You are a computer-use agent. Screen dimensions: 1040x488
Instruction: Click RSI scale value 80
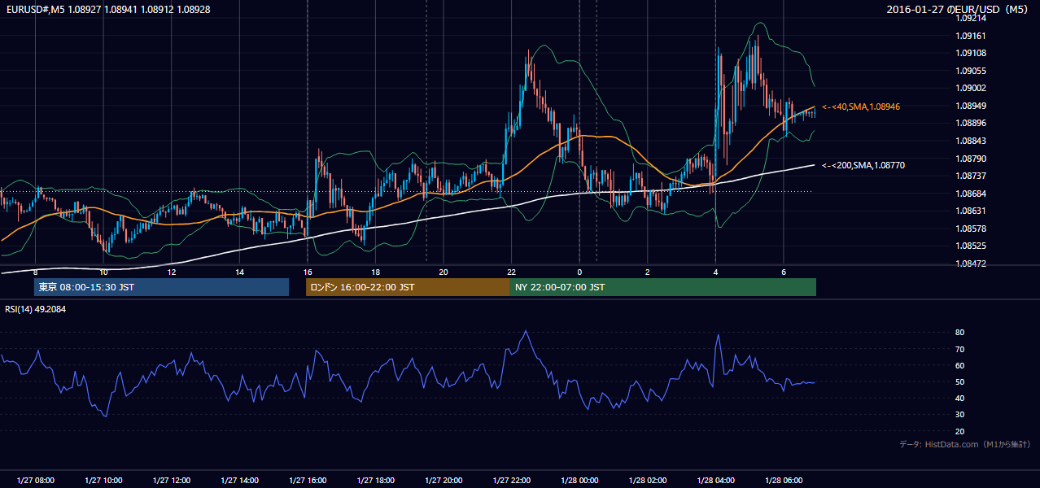pyautogui.click(x=960, y=333)
